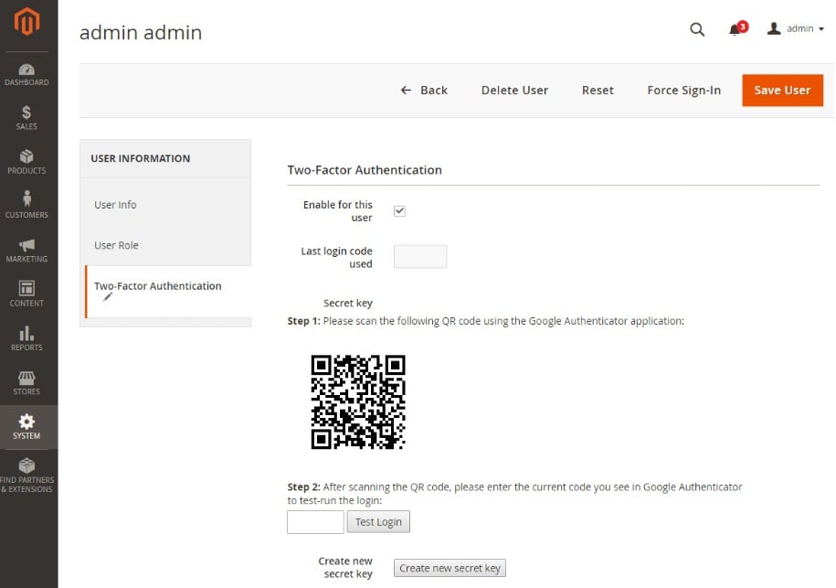Expand the admin account dropdown arrow
This screenshot has width=836, height=588.
coord(821,29)
